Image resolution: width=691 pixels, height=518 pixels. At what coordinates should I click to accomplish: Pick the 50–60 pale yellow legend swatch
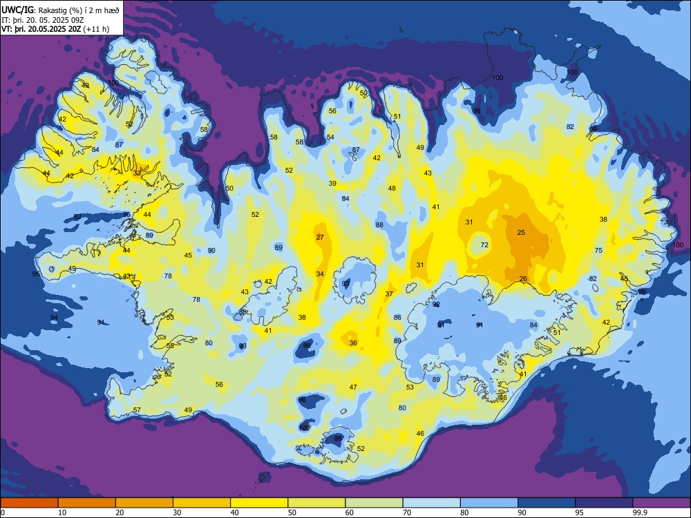317,503
